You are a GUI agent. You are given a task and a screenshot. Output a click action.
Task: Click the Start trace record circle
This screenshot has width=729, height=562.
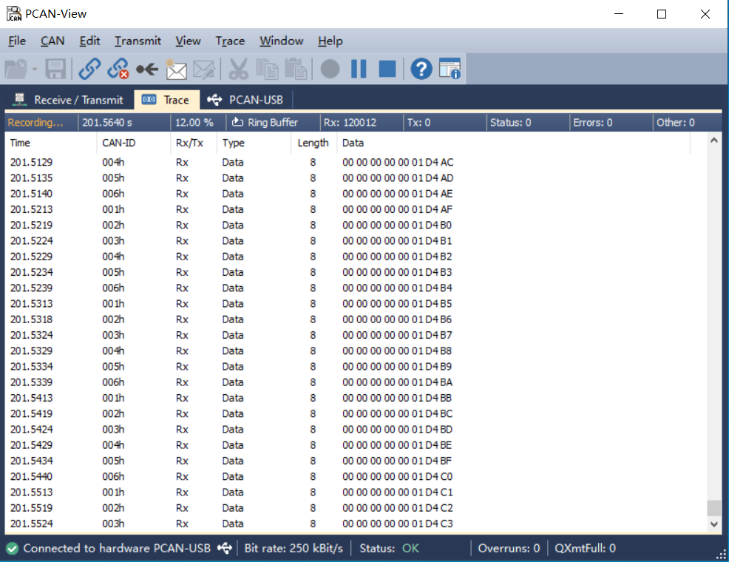330,70
